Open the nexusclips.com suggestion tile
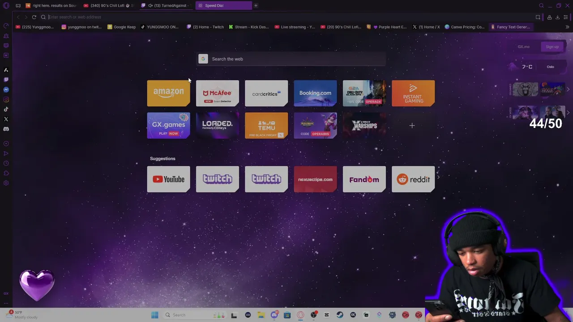 [315, 179]
